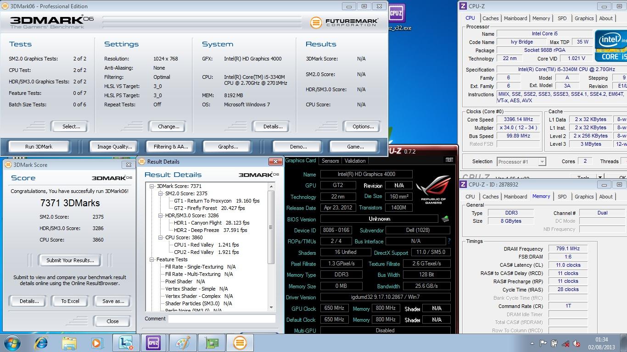Click Submit Your Results... button
The width and height of the screenshot is (627, 352).
70,260
